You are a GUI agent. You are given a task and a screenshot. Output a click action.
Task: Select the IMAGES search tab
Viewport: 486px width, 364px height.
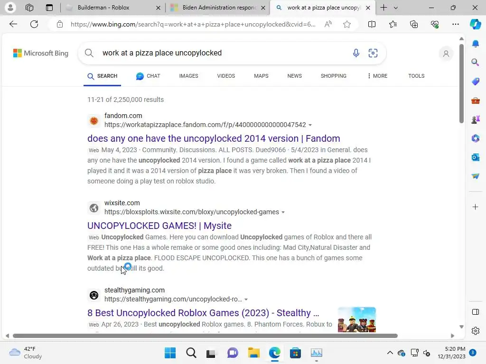coord(188,76)
